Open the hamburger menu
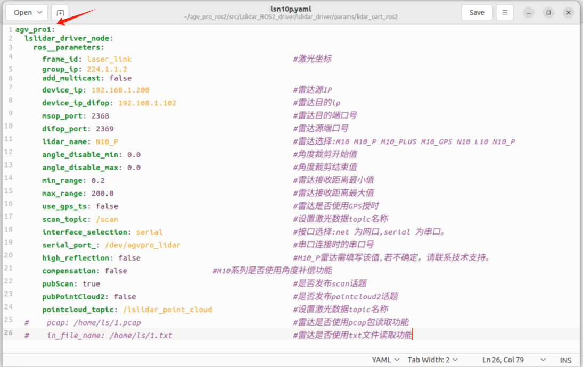583x367 pixels. pyautogui.click(x=505, y=13)
